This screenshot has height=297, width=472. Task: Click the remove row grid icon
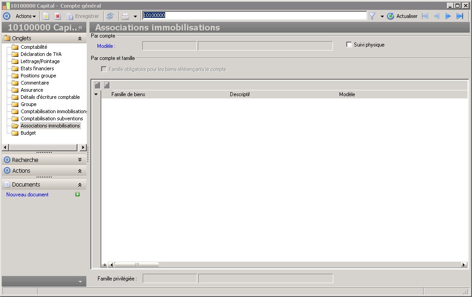click(107, 85)
